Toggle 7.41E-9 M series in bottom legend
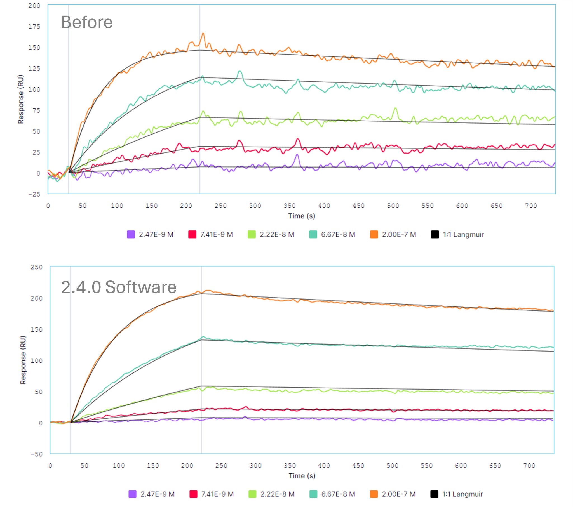Screen dimensions: 573x507 (x=217, y=494)
